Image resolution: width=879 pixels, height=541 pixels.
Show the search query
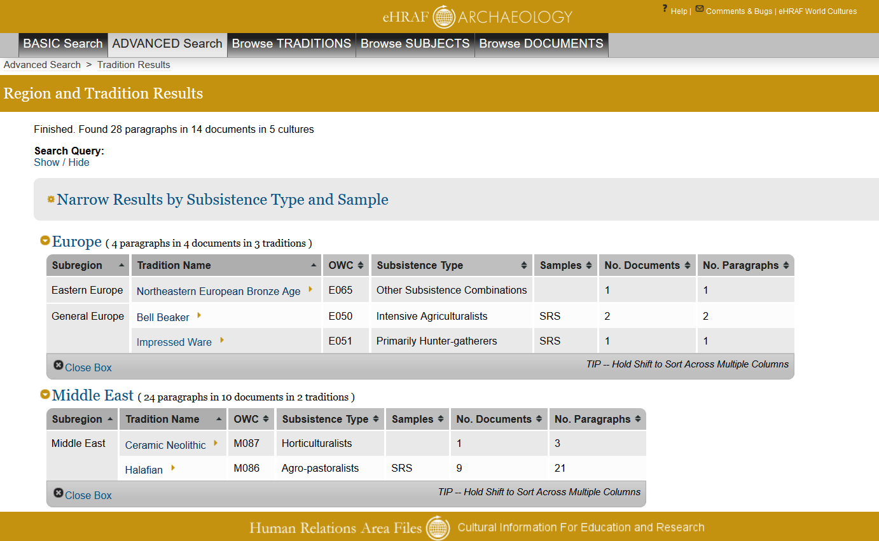[x=46, y=162]
